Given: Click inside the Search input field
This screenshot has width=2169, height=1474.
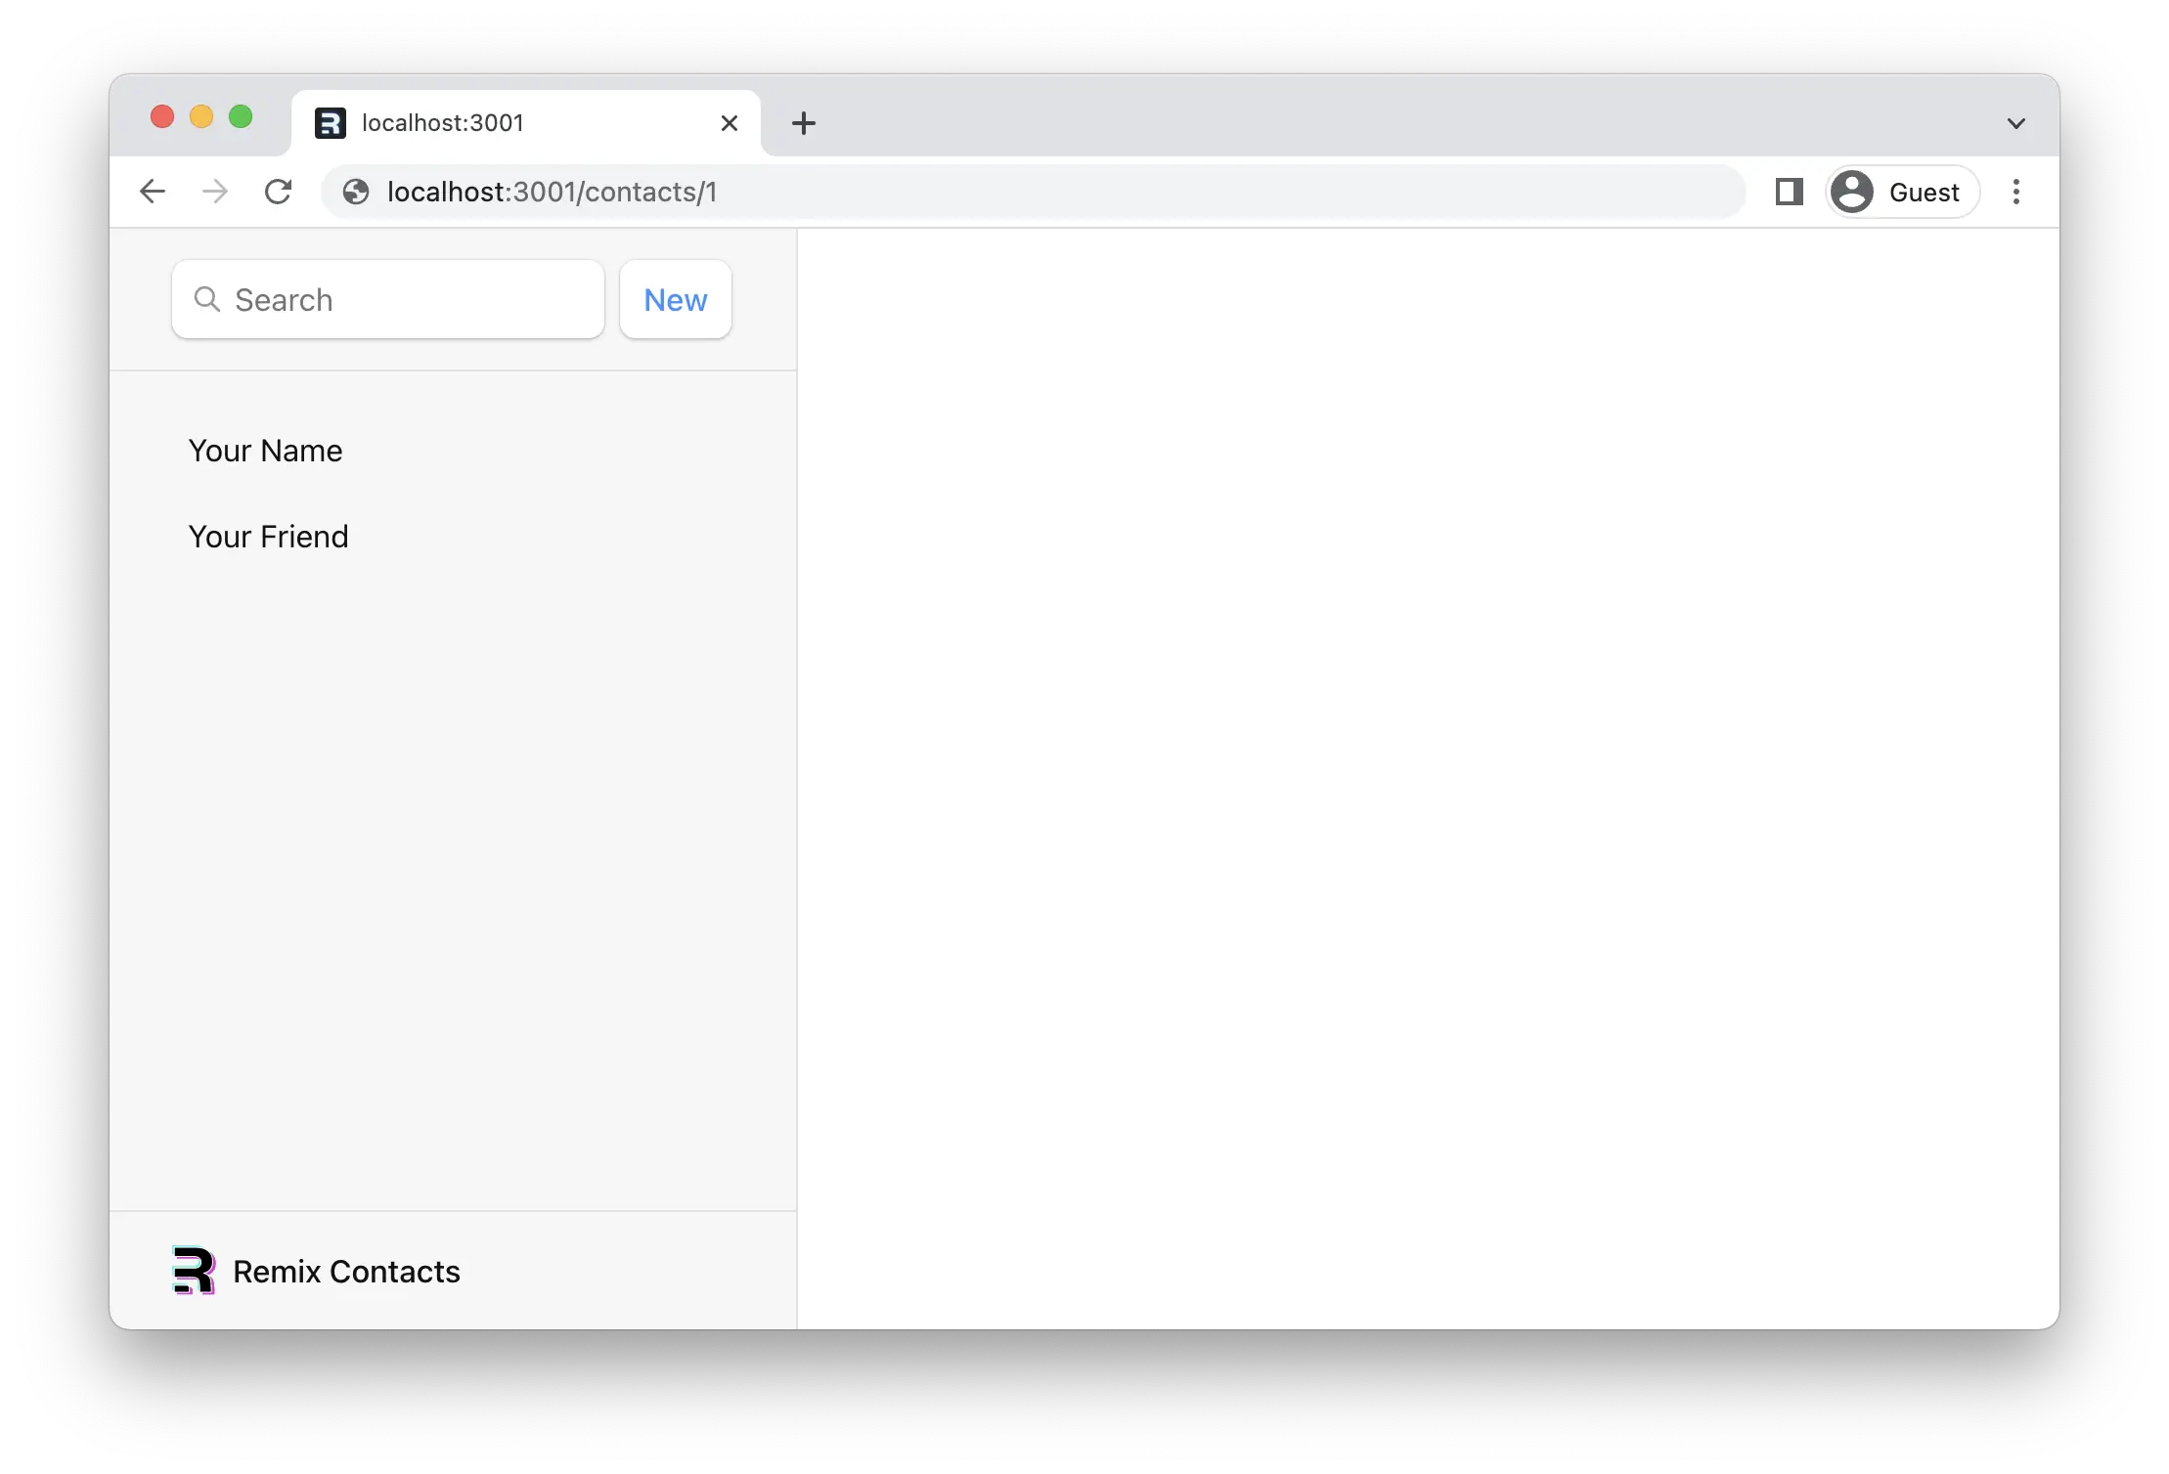Looking at the screenshot, I should coord(390,298).
